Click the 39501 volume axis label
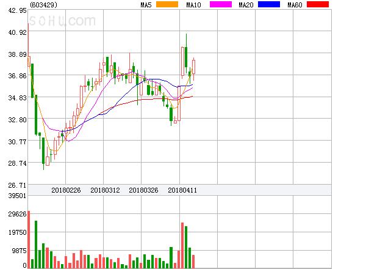366x269 pixels. tap(17, 196)
